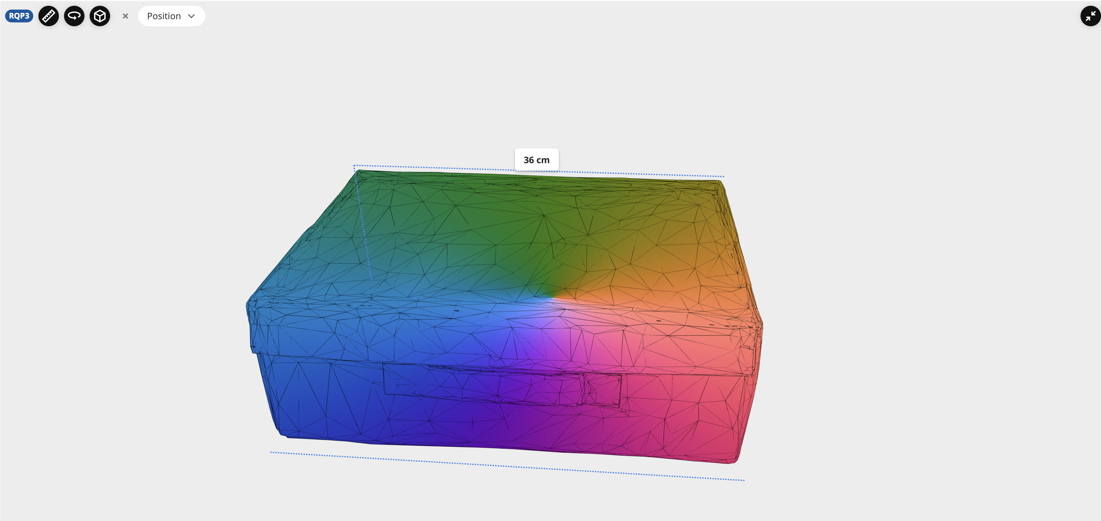
Task: Exit fullscreen with the collapse icon
Action: [x=1090, y=16]
